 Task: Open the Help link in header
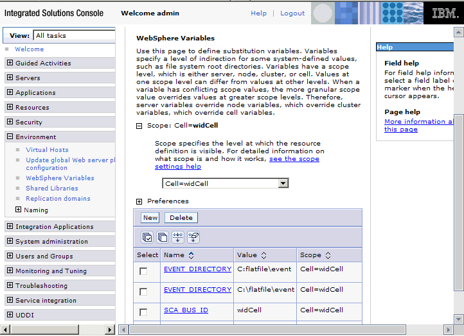258,13
